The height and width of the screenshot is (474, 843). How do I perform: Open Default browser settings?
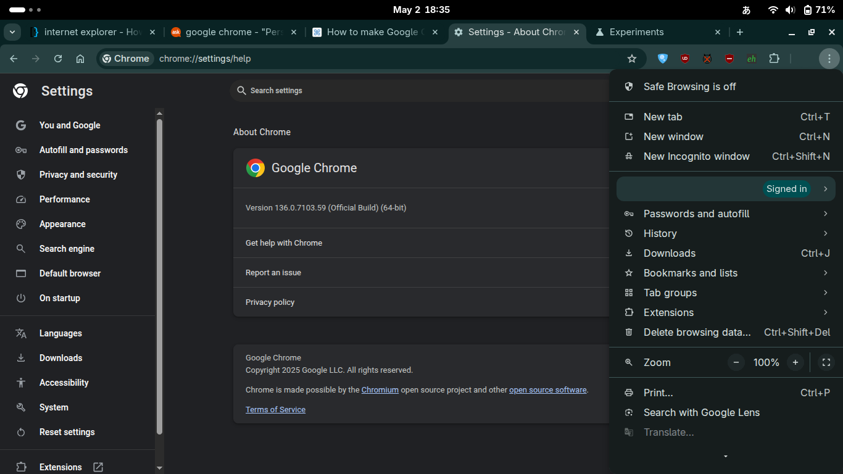point(70,273)
